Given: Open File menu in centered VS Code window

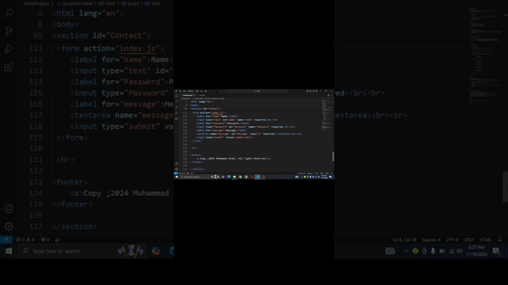Looking at the screenshot, I should 180,91.
